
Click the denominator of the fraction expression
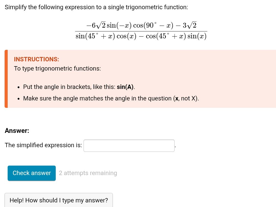point(141,36)
